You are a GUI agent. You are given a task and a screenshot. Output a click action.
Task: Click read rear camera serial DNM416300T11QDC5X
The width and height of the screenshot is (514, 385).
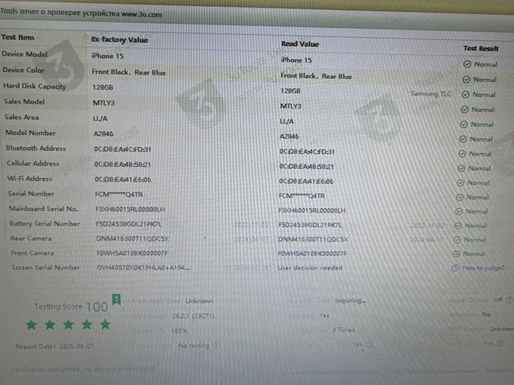pyautogui.click(x=313, y=239)
